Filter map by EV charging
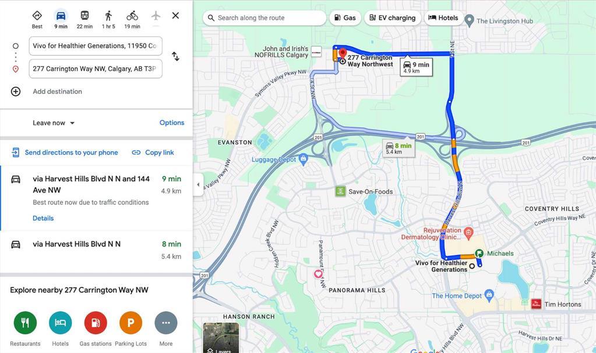The width and height of the screenshot is (596, 353). pos(393,18)
